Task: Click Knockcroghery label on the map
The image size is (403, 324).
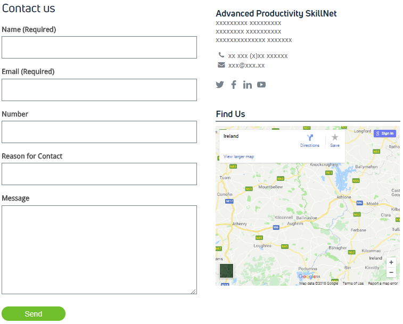Action: coord(324,164)
